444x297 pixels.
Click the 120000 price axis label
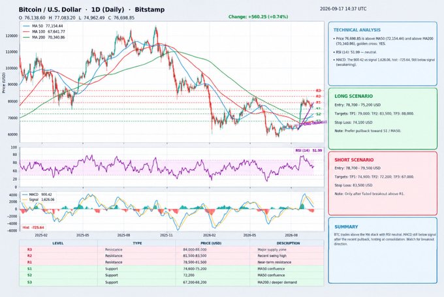(x=12, y=36)
